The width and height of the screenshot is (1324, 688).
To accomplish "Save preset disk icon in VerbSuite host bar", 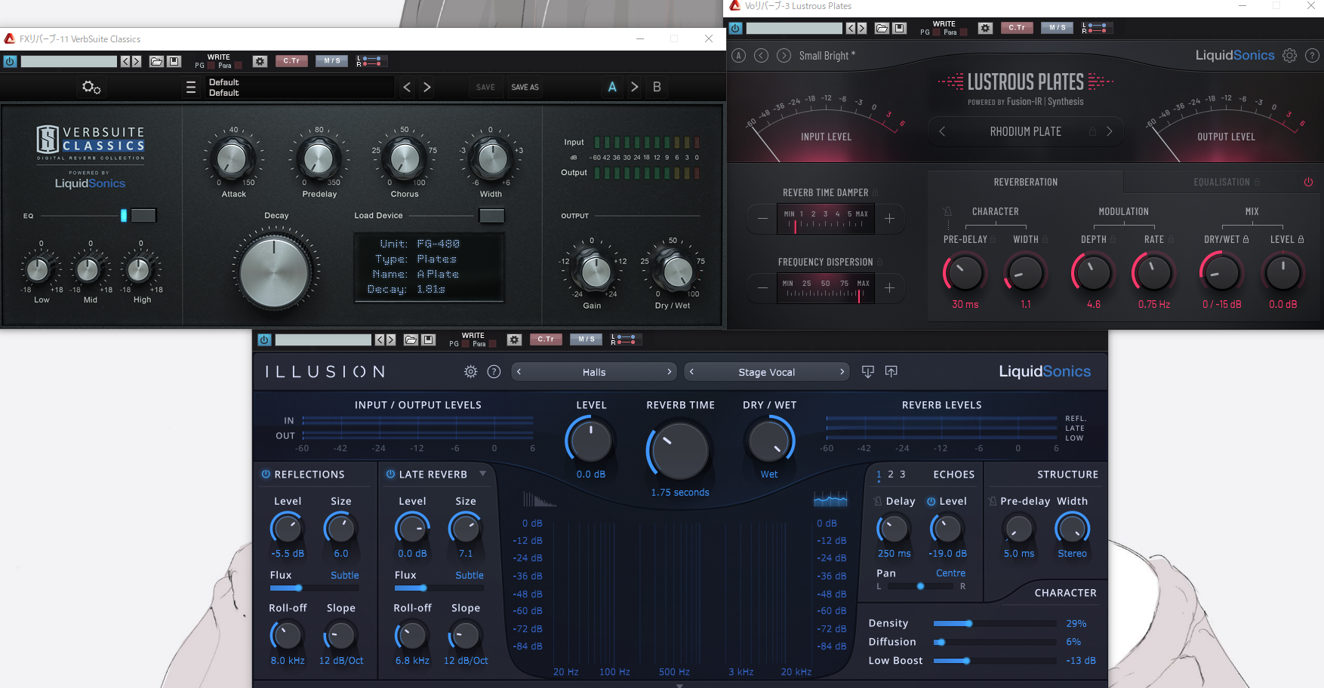I will pos(174,61).
